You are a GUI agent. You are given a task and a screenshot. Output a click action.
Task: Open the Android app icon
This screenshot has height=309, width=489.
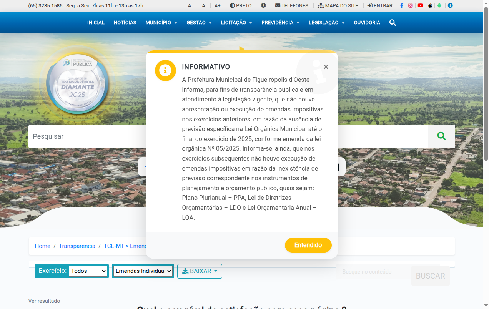coord(439,6)
